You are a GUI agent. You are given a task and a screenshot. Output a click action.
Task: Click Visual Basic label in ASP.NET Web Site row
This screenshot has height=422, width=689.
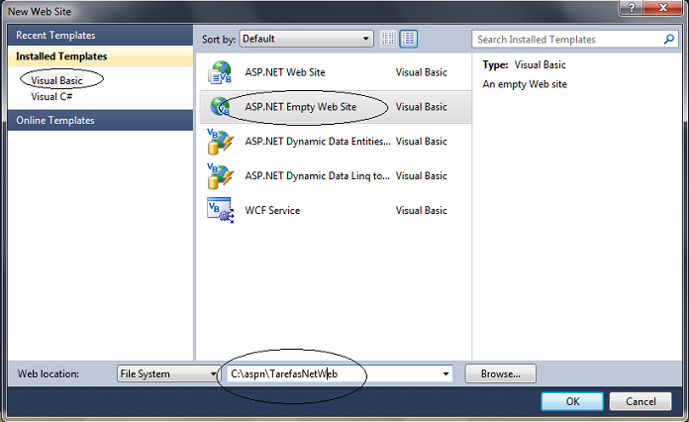tap(421, 72)
